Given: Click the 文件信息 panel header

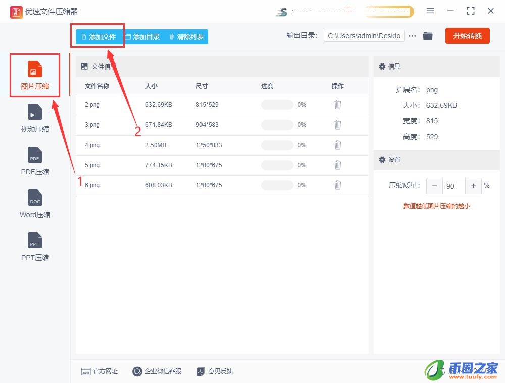Looking at the screenshot, I should [99, 66].
